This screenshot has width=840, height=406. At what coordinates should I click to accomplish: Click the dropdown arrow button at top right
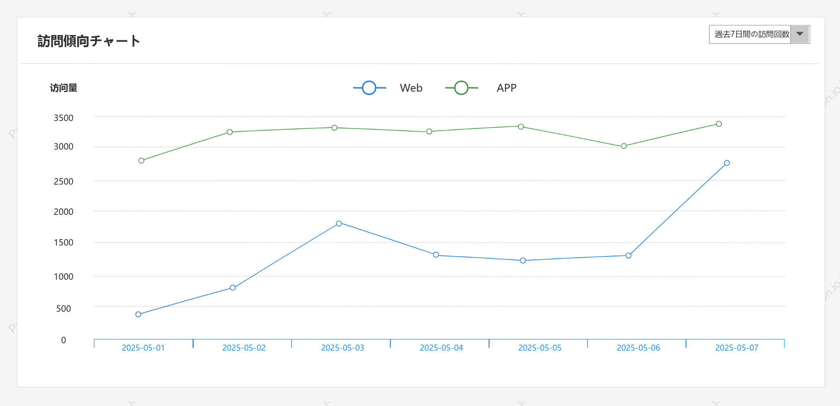pos(800,34)
